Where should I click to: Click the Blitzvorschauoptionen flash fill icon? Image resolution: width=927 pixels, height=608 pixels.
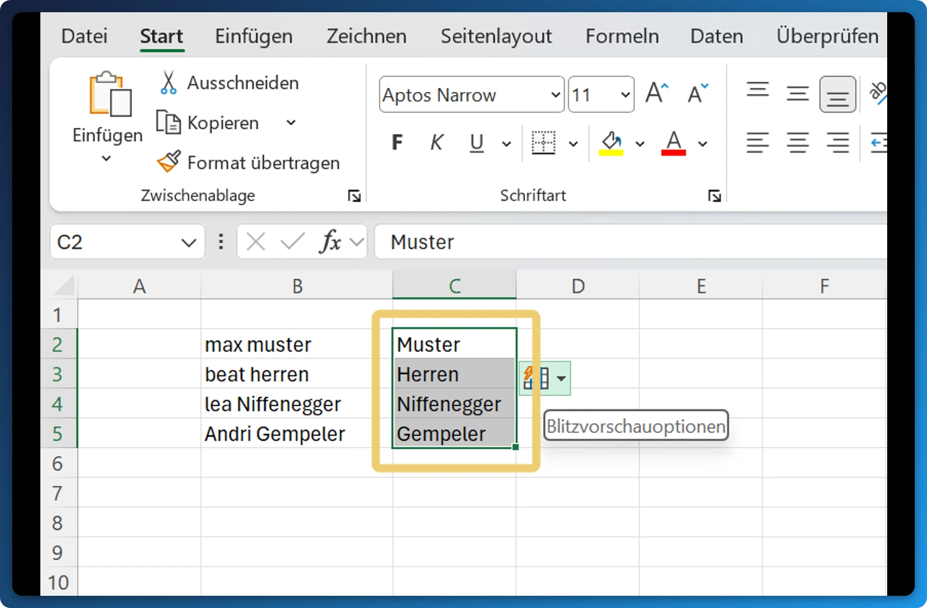tap(537, 378)
